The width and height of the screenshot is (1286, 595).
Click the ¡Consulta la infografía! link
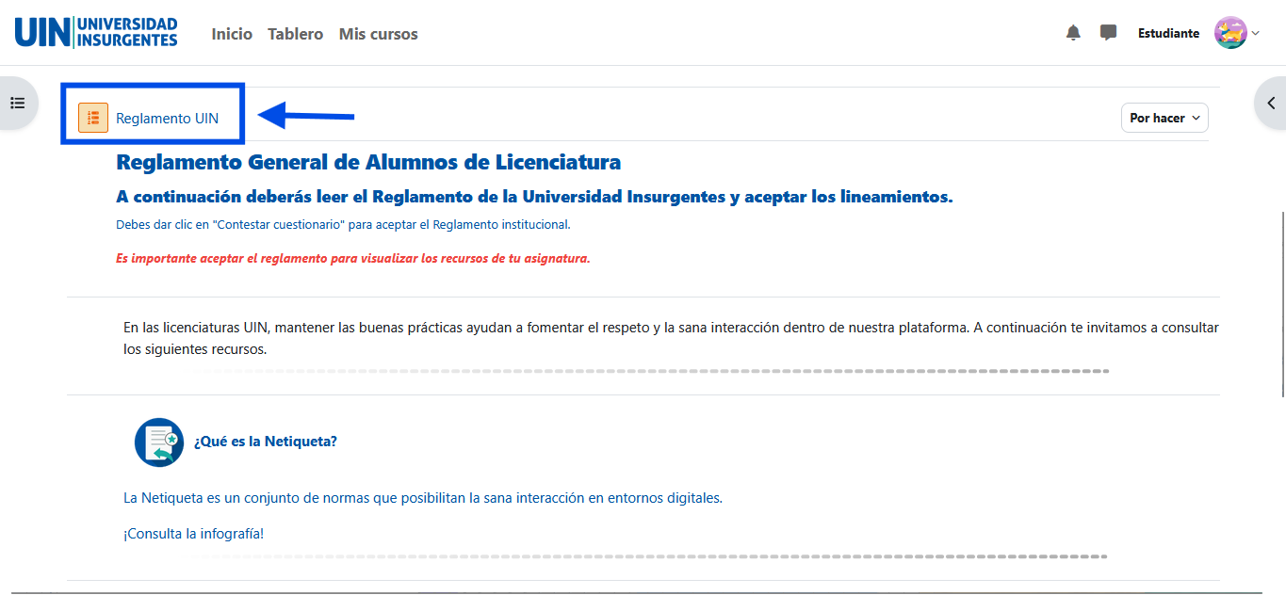(193, 534)
